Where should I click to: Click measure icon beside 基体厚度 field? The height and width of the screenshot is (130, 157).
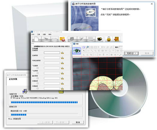(x=62, y=78)
